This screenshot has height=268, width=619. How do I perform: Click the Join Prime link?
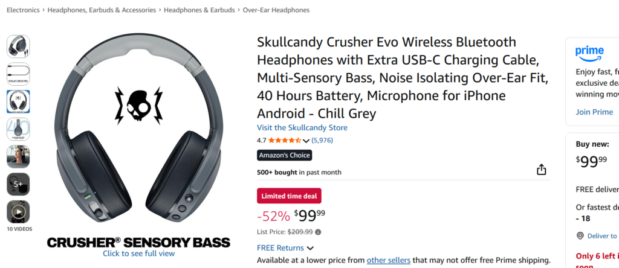[x=594, y=112]
